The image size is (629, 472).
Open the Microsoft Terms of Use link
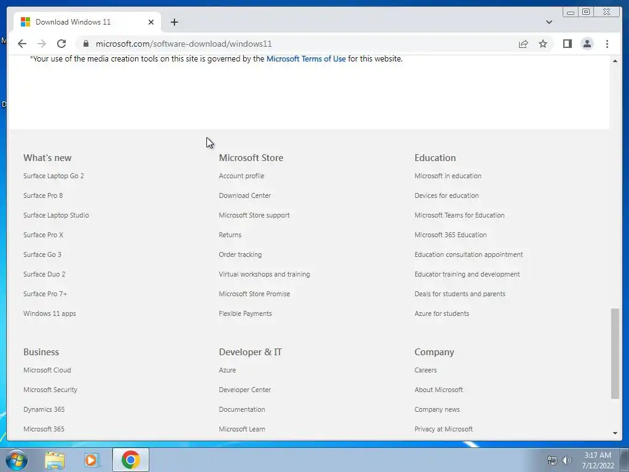[306, 58]
